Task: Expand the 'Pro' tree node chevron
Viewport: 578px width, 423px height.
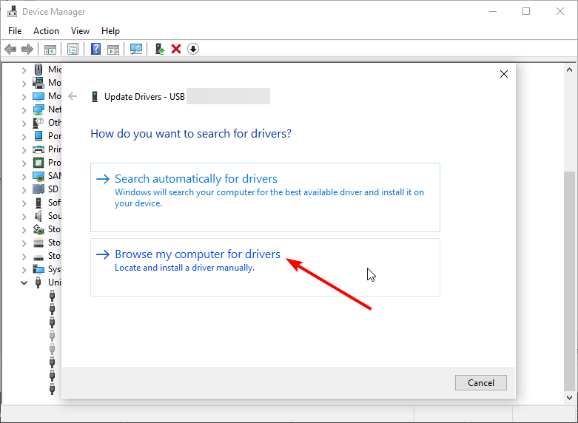Action: tap(24, 163)
